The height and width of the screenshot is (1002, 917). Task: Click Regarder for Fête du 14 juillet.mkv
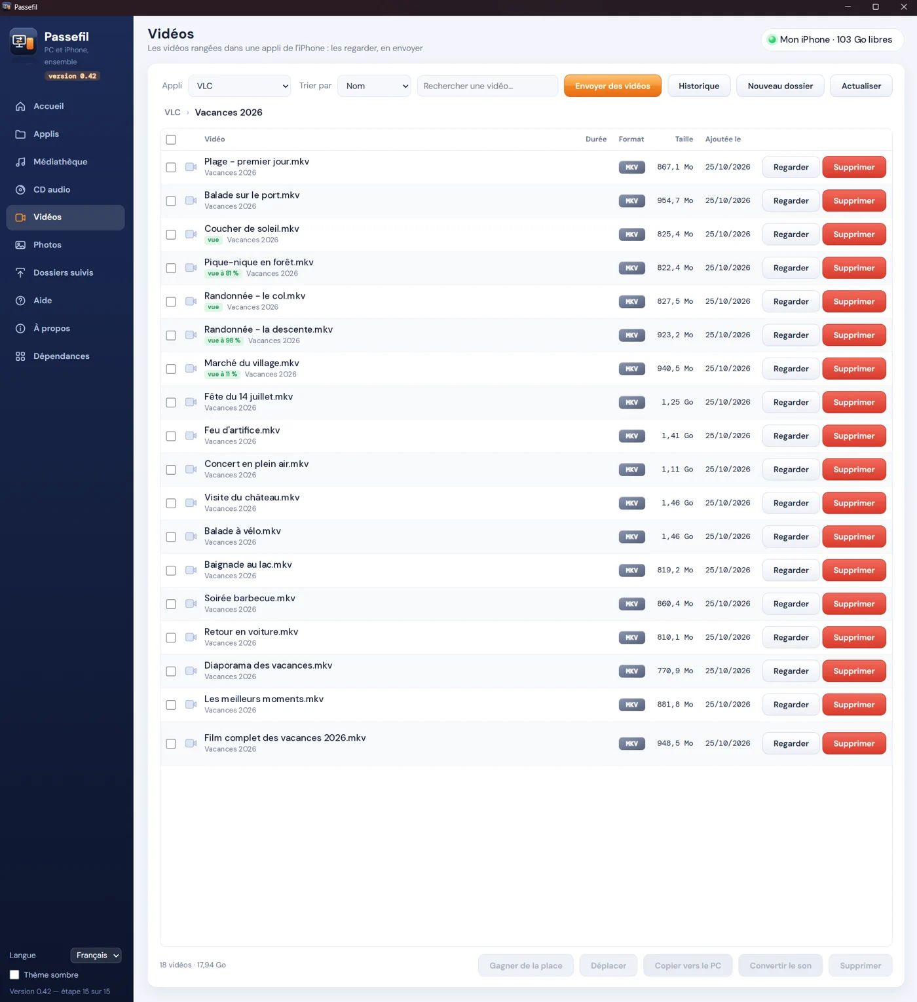791,402
